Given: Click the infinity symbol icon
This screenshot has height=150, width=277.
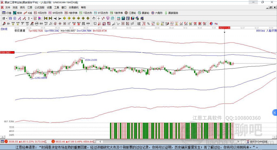Looking at the screenshot, I should 216,24.
